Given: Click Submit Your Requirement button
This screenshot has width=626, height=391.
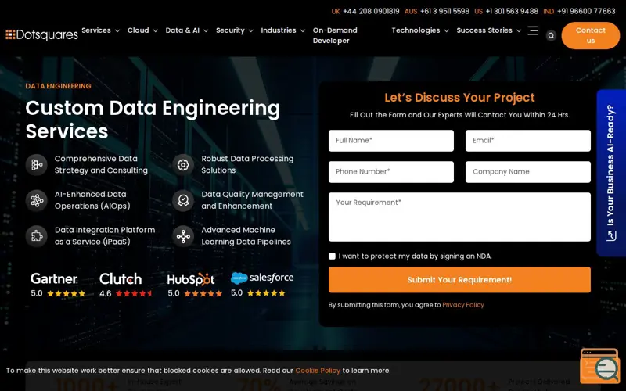Looking at the screenshot, I should [x=459, y=280].
